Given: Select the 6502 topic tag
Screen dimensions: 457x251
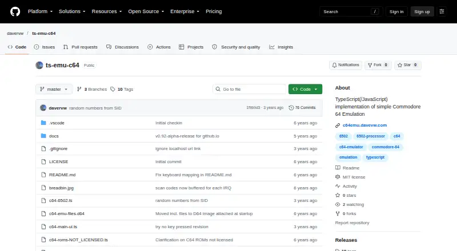Looking at the screenshot, I should (343, 136).
